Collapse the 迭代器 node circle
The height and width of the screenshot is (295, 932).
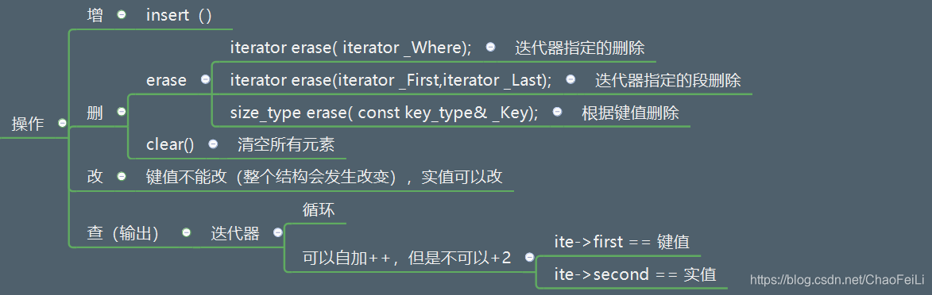pyautogui.click(x=277, y=232)
